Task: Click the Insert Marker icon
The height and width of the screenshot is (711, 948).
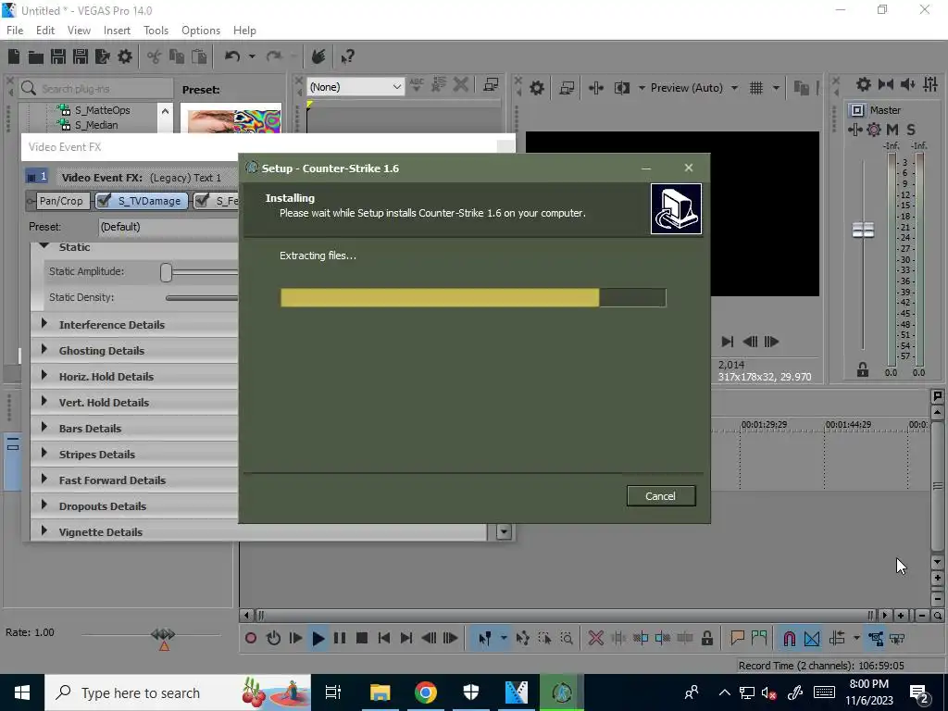Action: (x=737, y=638)
